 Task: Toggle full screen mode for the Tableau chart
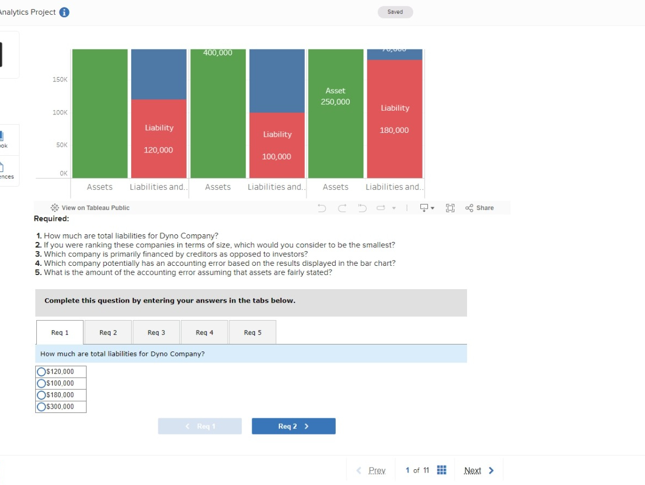point(450,207)
